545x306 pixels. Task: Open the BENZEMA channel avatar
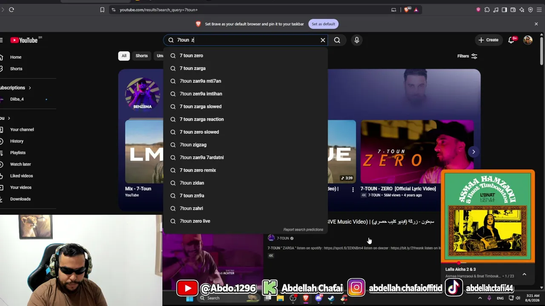(x=143, y=94)
